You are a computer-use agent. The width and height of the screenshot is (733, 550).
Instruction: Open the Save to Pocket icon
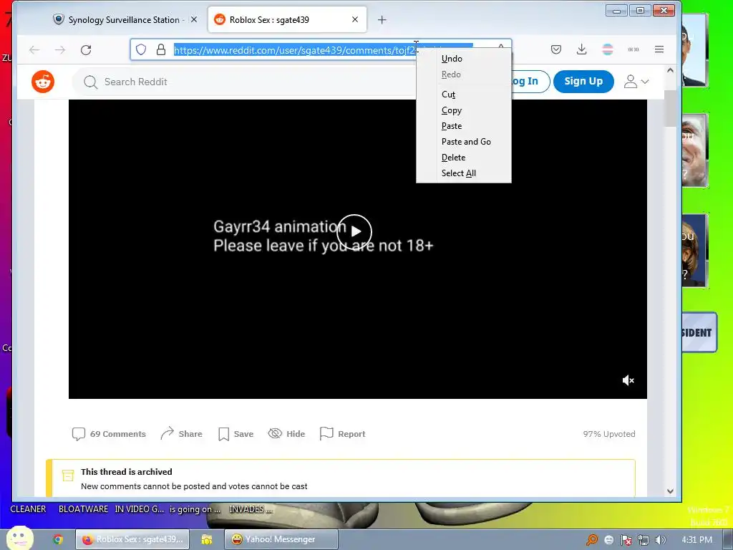tap(555, 49)
